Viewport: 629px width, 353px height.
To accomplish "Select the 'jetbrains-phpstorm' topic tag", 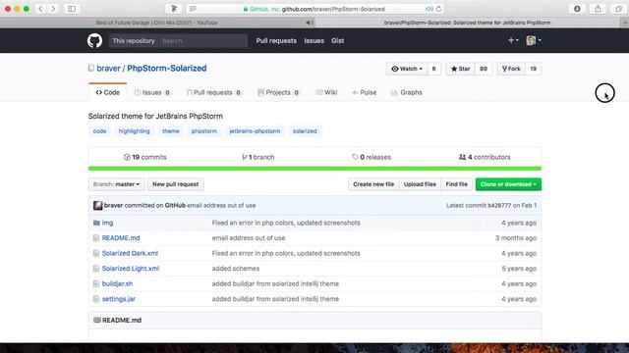I will pos(255,131).
